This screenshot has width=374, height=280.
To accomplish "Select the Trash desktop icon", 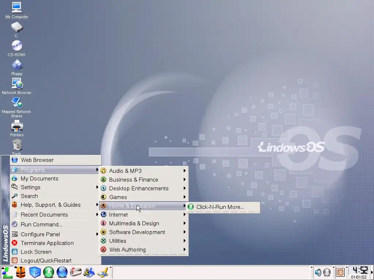I will [x=17, y=147].
